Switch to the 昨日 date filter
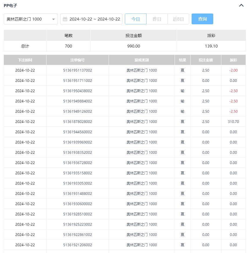Image resolution: width=250 pixels, height=253 pixels. pyautogui.click(x=157, y=19)
